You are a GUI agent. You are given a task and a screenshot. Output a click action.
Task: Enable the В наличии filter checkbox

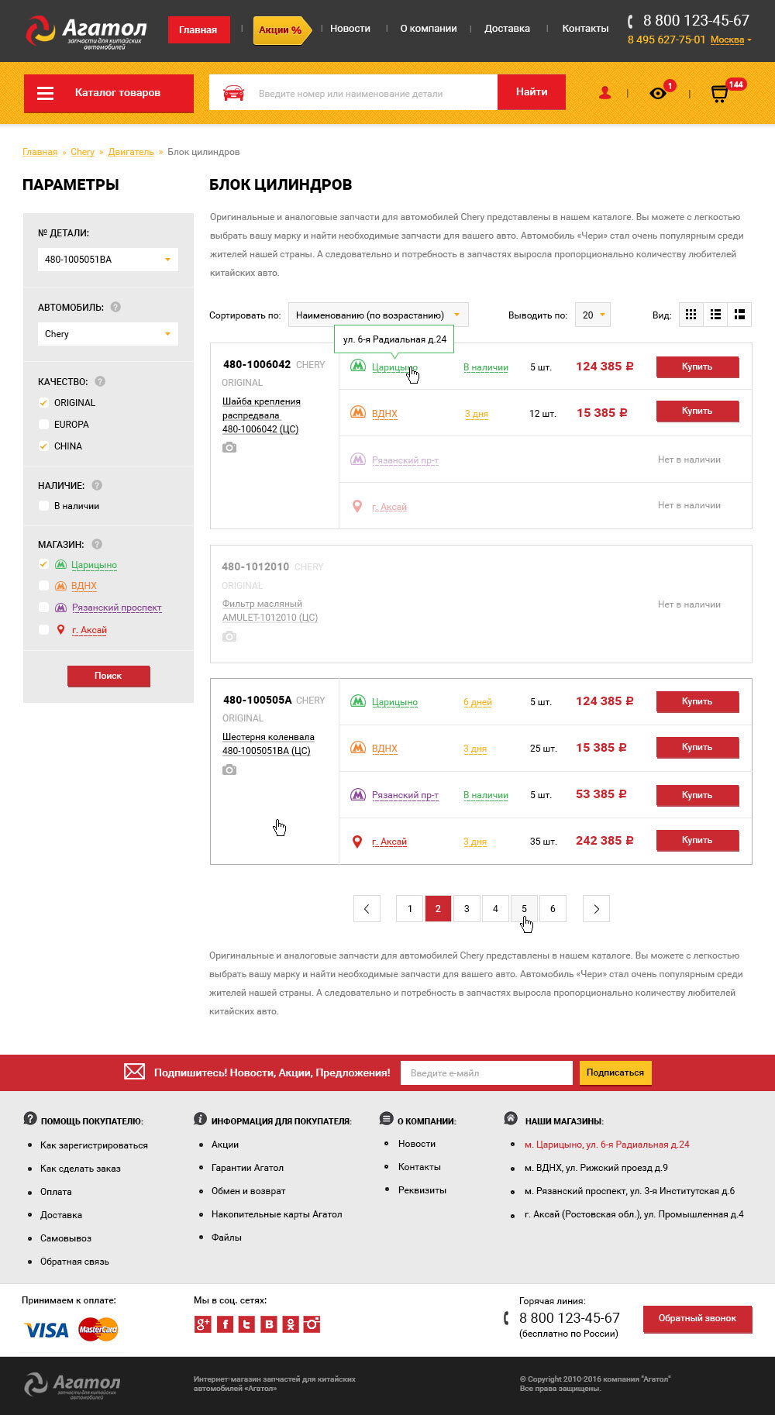click(x=43, y=506)
